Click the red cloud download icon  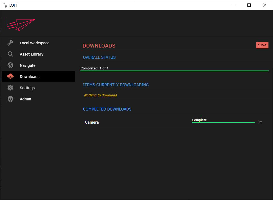(10, 76)
